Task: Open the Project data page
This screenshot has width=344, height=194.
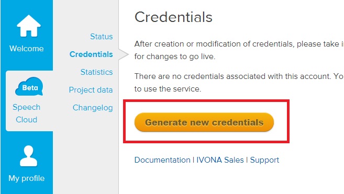Action: point(91,90)
